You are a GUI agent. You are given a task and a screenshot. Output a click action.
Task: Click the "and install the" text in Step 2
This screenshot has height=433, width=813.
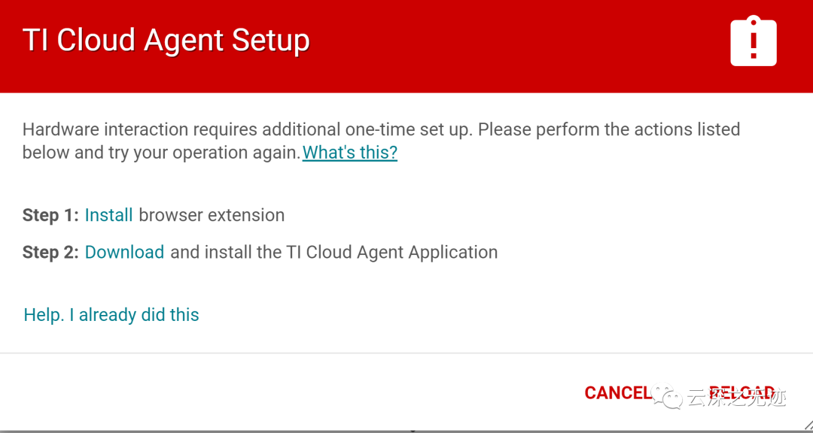pyautogui.click(x=226, y=253)
